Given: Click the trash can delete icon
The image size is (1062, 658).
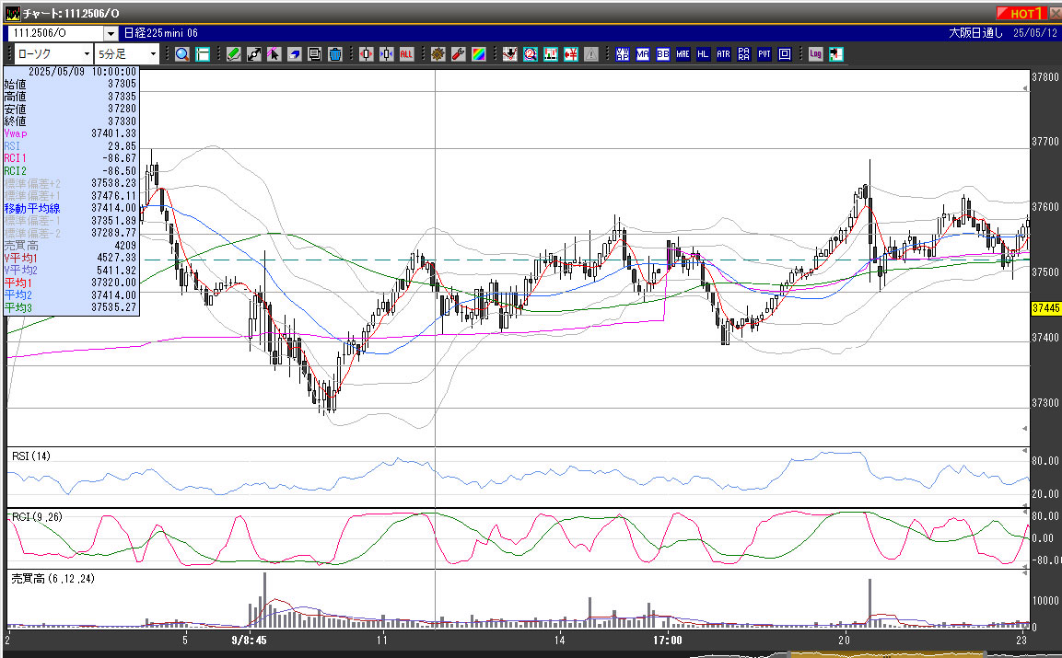Looking at the screenshot, I should click(x=334, y=54).
